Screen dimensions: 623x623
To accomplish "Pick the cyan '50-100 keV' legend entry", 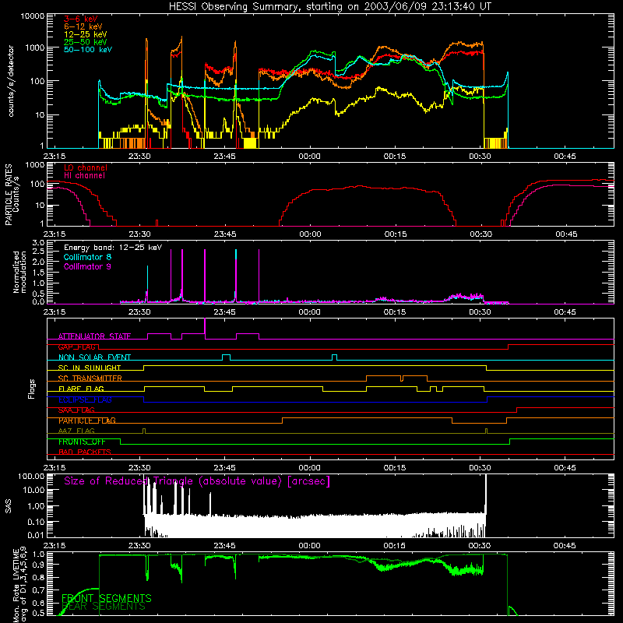I will coord(88,50).
